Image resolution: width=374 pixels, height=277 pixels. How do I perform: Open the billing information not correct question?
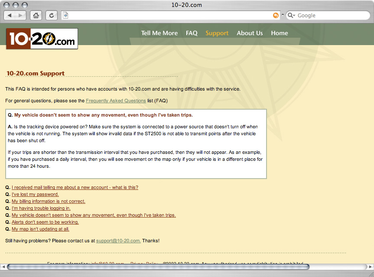[49, 201]
